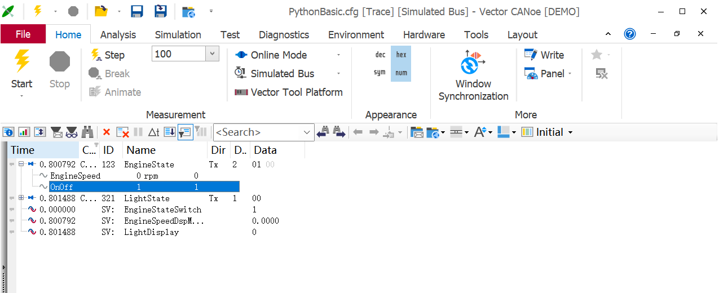719x293 pixels.
Task: Click the folder with globe icon in title bar
Action: (188, 11)
